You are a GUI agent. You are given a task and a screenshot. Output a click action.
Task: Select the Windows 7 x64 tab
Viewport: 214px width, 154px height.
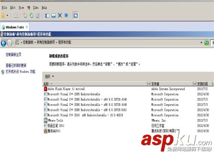[15, 27]
